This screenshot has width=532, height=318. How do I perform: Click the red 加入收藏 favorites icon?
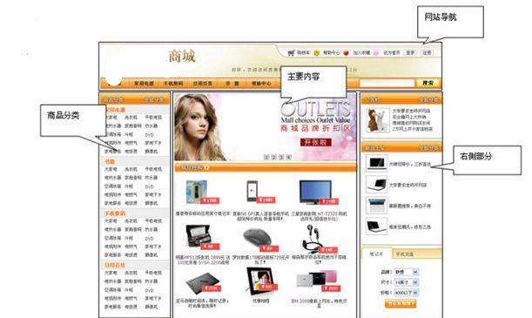click(x=346, y=52)
